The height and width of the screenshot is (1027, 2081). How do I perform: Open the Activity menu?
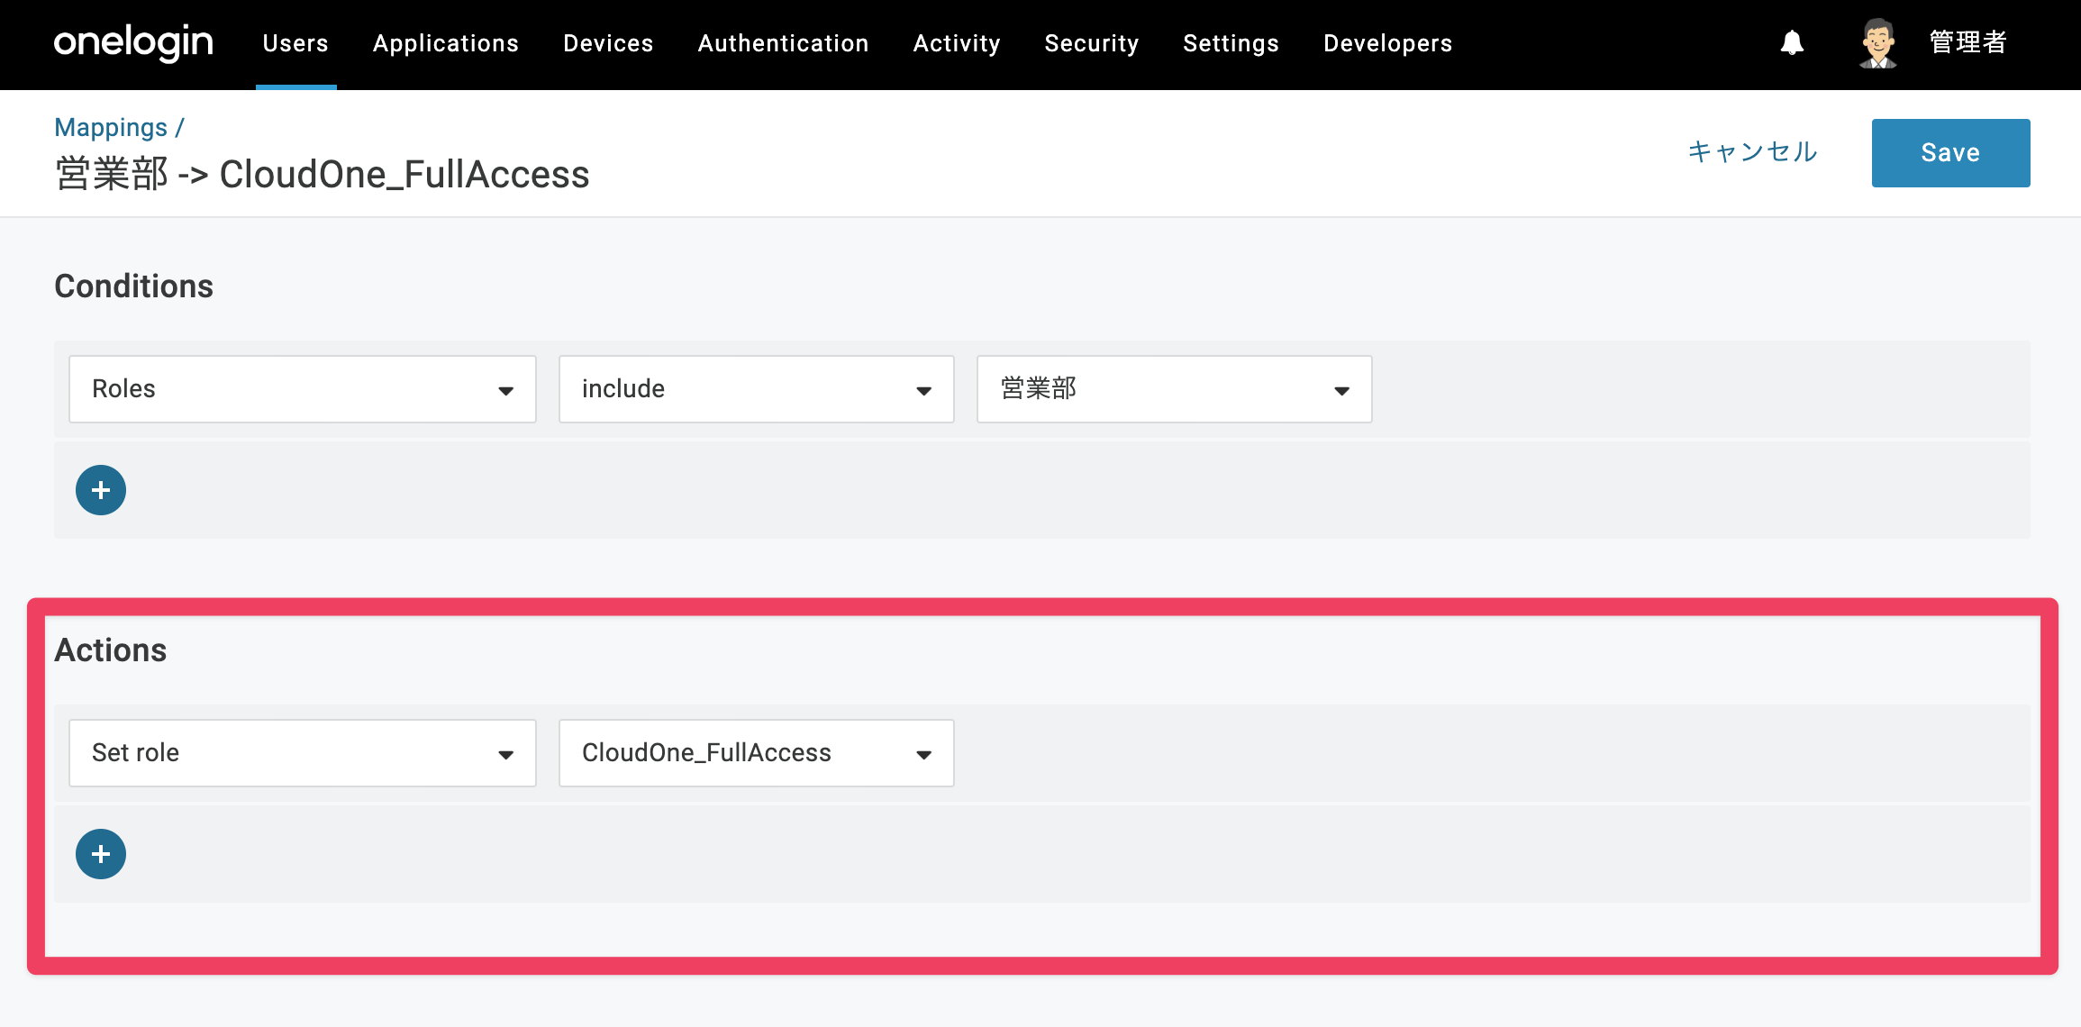pyautogui.click(x=957, y=43)
